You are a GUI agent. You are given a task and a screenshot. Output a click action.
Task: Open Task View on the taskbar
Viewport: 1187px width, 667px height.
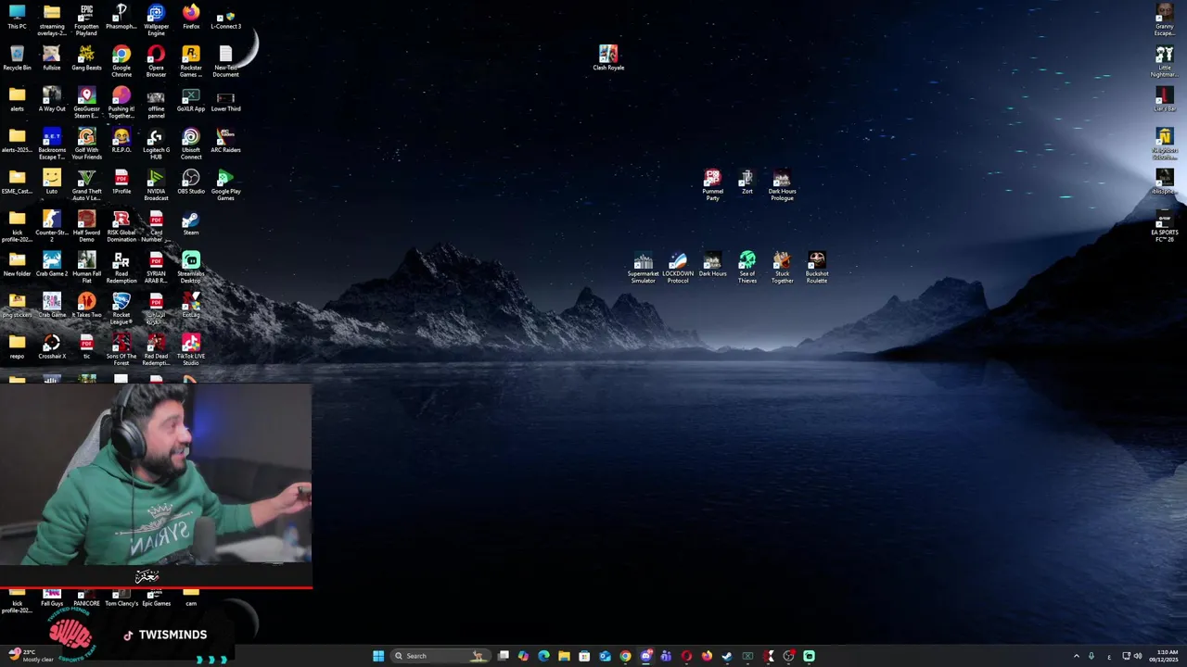click(503, 656)
